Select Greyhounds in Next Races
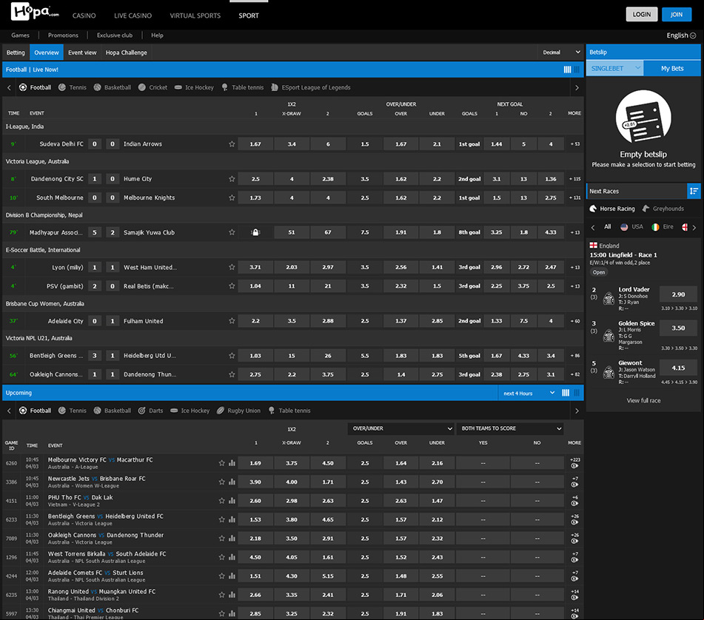Screen dimensions: 704x620 click(x=663, y=209)
